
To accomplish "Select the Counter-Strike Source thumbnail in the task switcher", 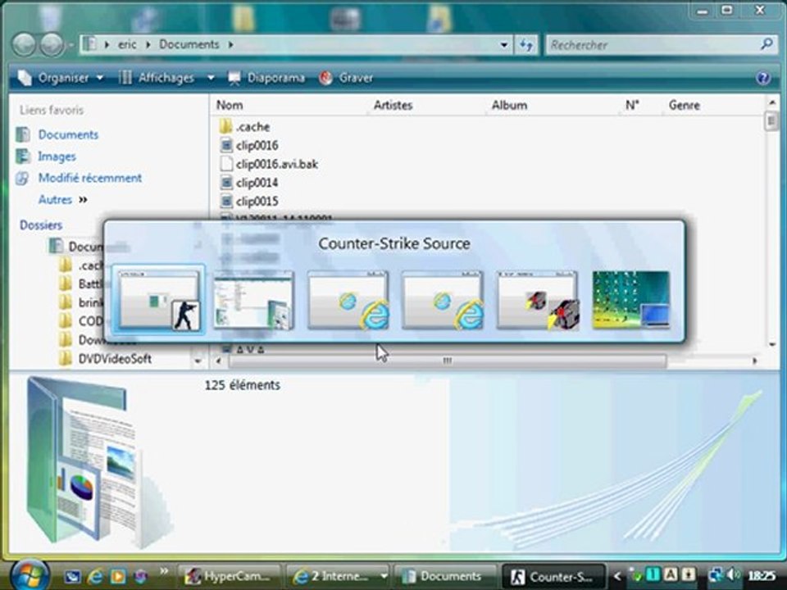I will pyautogui.click(x=158, y=300).
